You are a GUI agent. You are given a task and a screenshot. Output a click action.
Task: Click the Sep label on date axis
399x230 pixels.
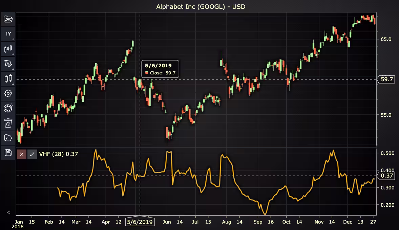coord(258,222)
